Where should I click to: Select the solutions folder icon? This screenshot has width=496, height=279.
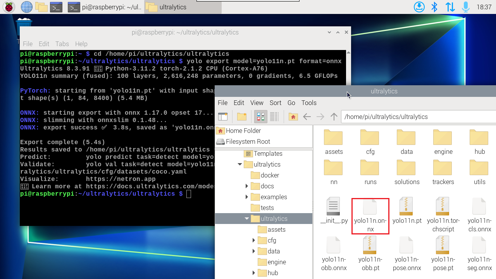[x=406, y=172]
